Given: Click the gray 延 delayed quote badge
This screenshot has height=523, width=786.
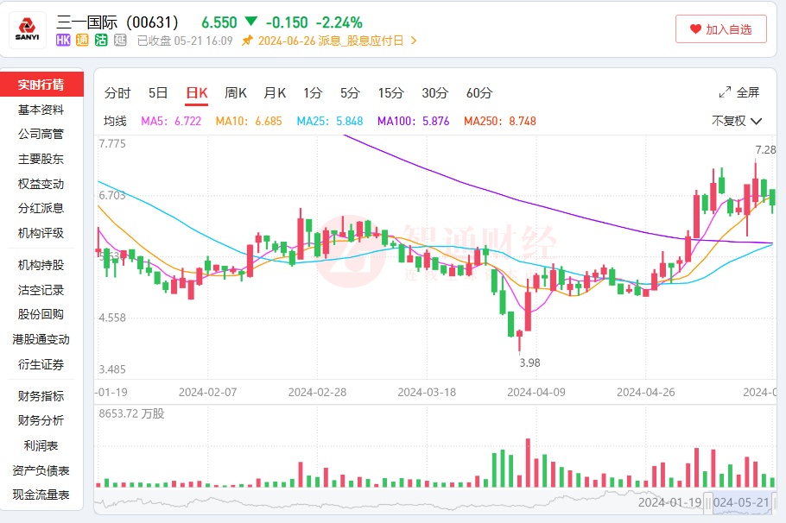Looking at the screenshot, I should click(120, 41).
